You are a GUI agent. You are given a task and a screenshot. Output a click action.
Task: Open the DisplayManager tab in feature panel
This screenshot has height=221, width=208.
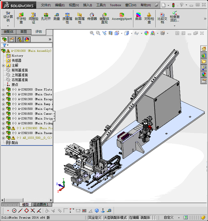tap(27, 39)
